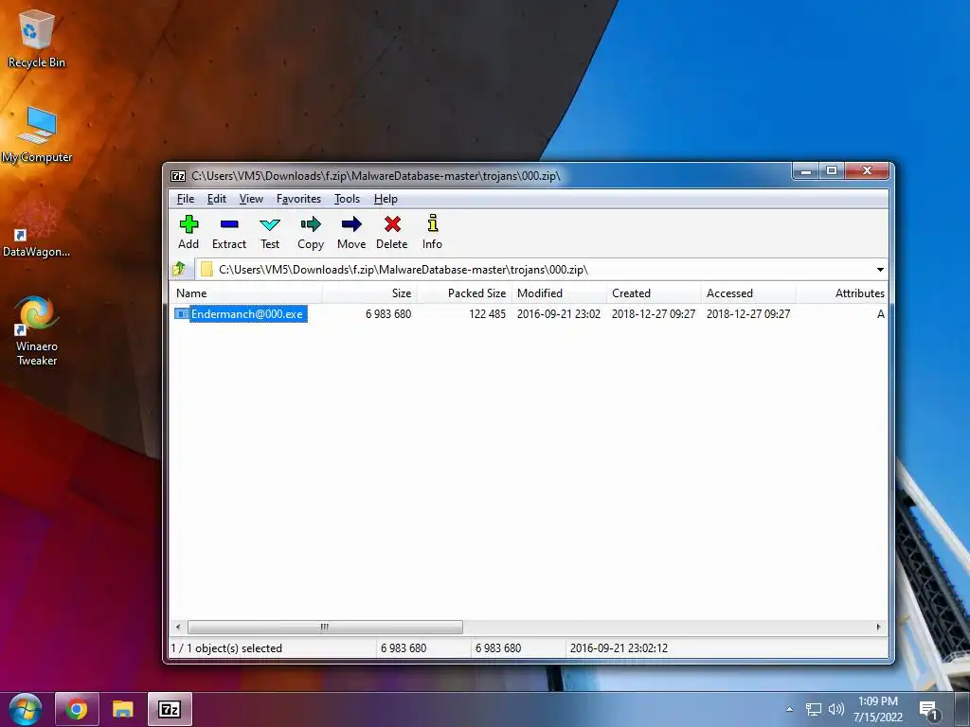This screenshot has width=970, height=727.
Task: Sort by the Modified column header
Action: (559, 293)
